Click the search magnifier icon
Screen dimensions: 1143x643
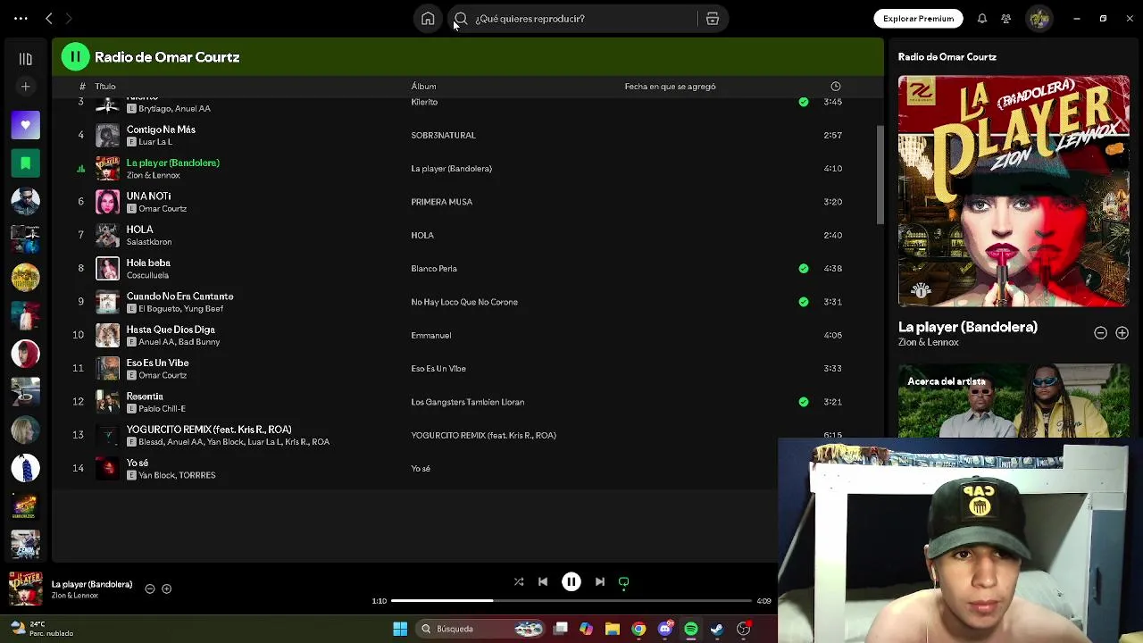(461, 19)
